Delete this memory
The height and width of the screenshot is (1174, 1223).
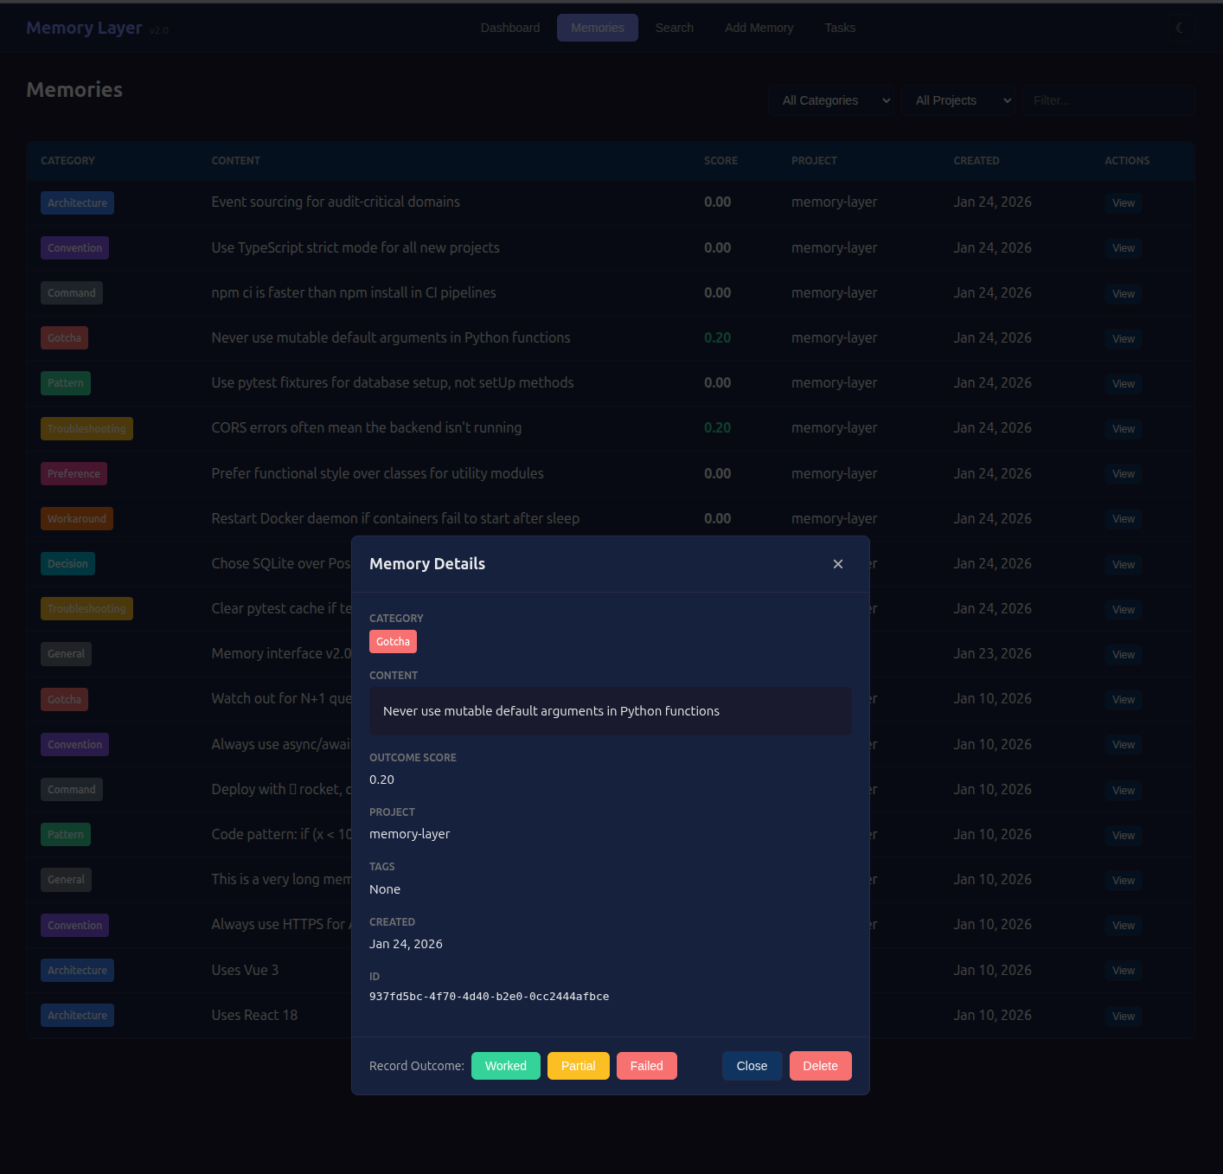pos(821,1066)
